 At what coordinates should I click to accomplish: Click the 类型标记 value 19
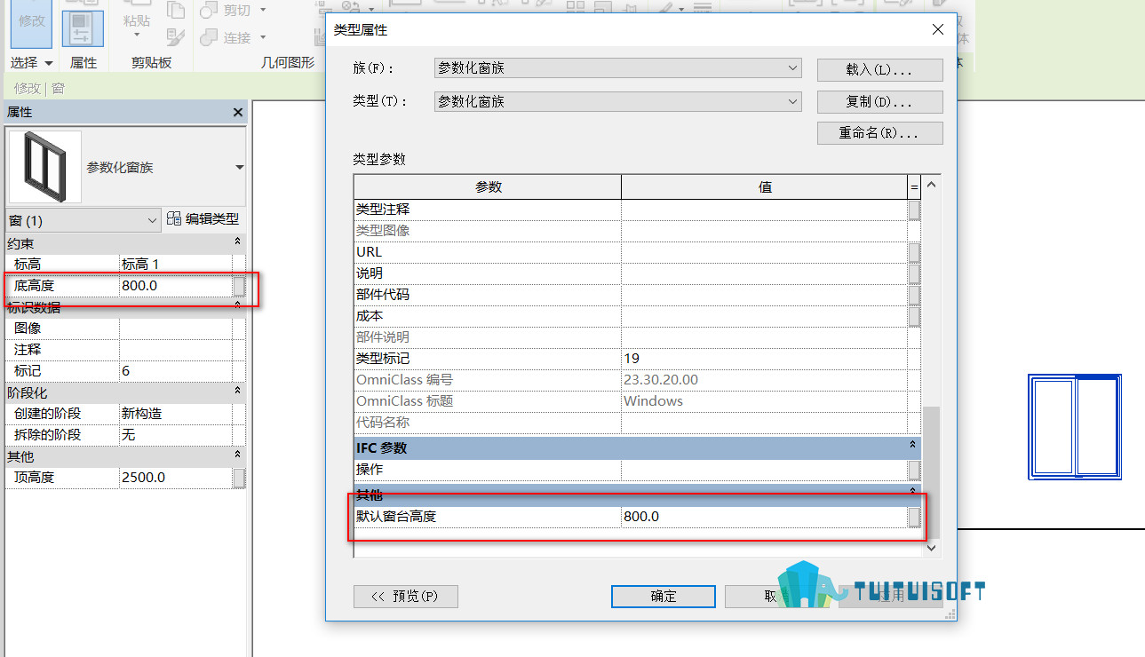tap(764, 359)
